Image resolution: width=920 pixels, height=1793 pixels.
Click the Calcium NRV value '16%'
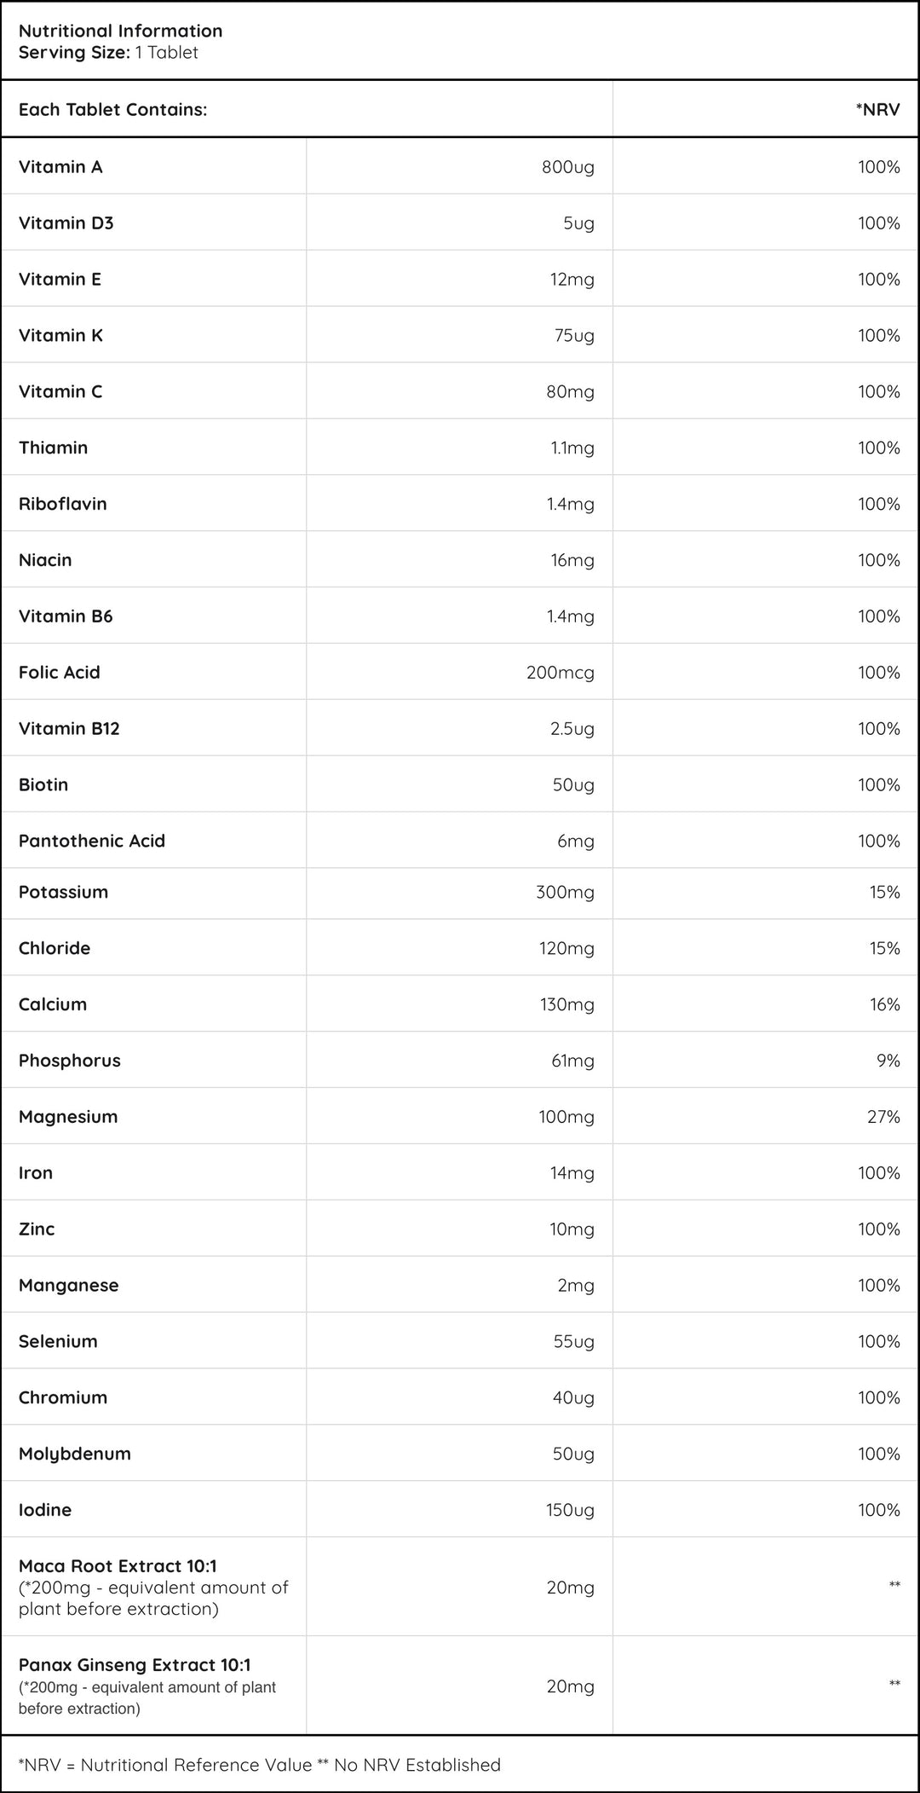(x=884, y=1004)
